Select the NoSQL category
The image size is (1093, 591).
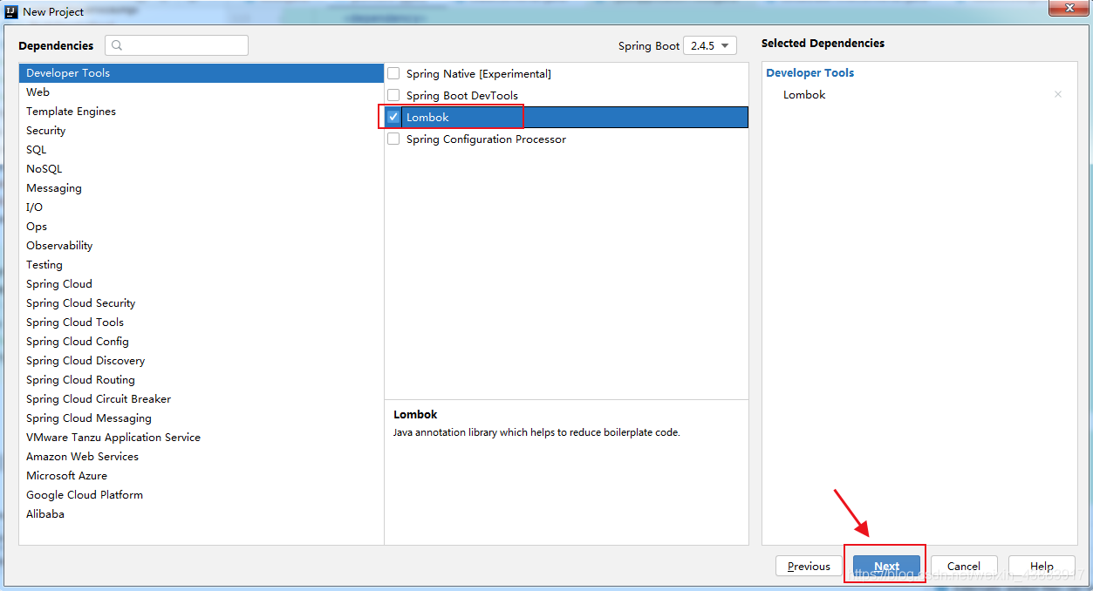pos(201,169)
